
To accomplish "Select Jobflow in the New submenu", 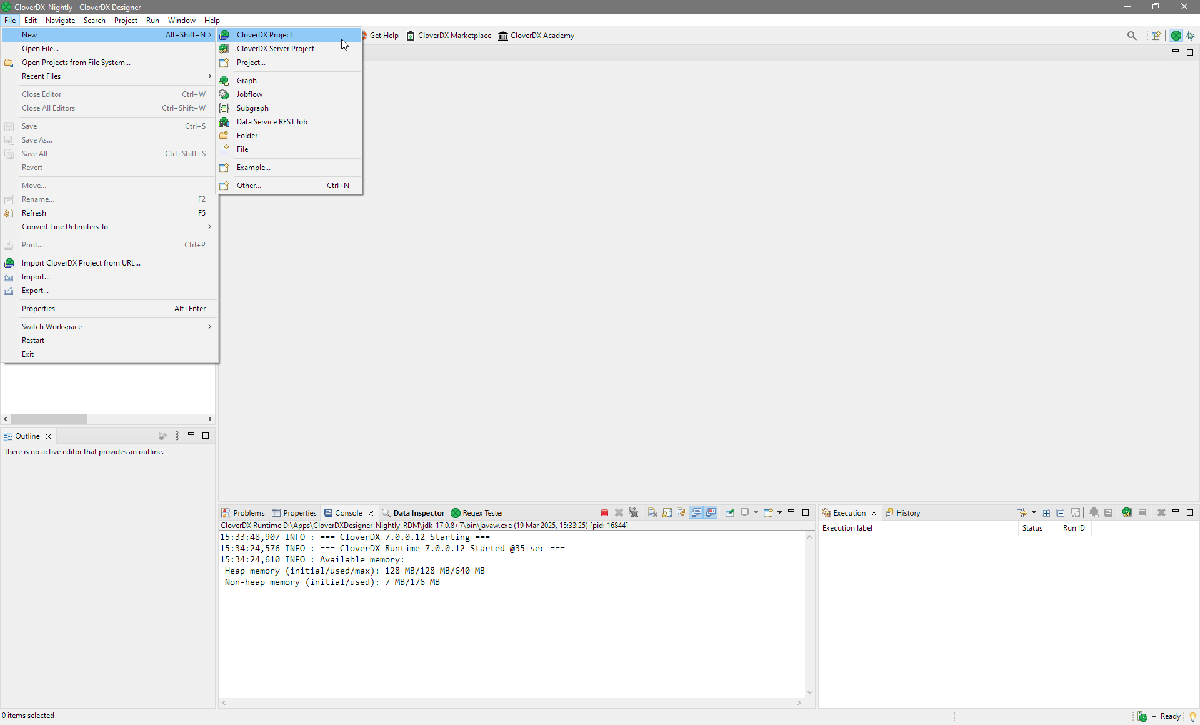I will point(249,94).
